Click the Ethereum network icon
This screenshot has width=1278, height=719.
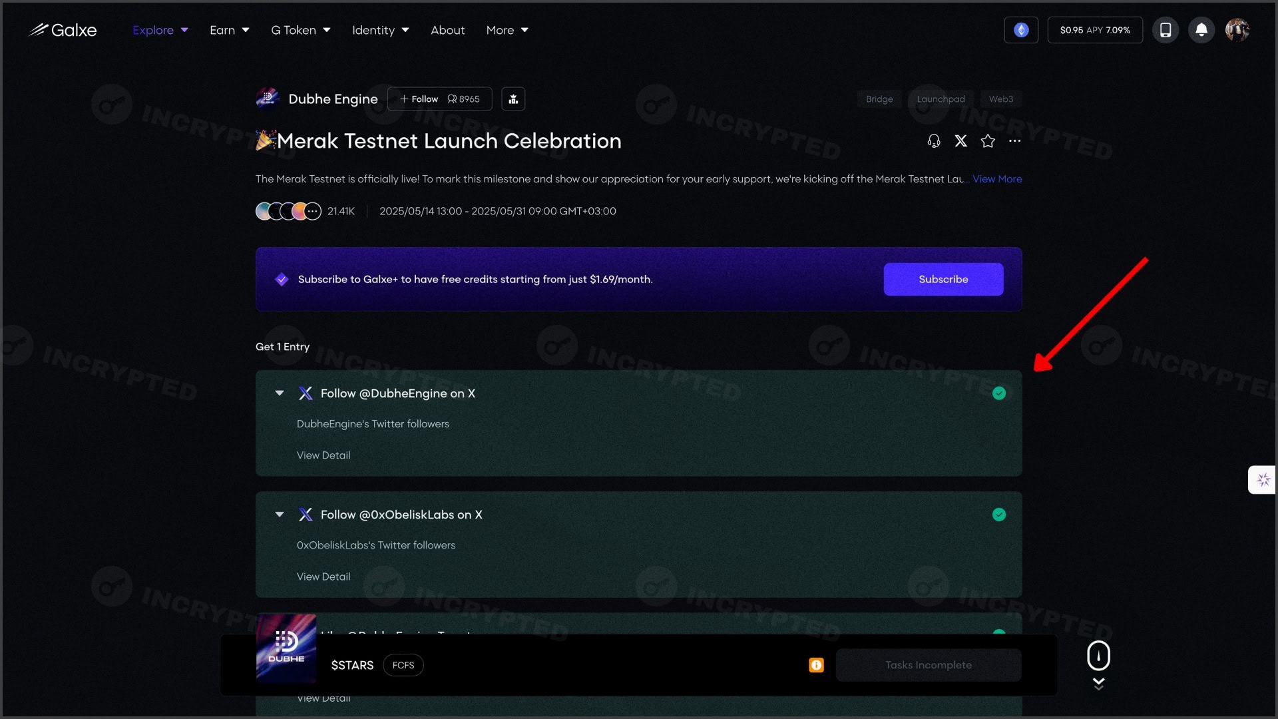1021,30
